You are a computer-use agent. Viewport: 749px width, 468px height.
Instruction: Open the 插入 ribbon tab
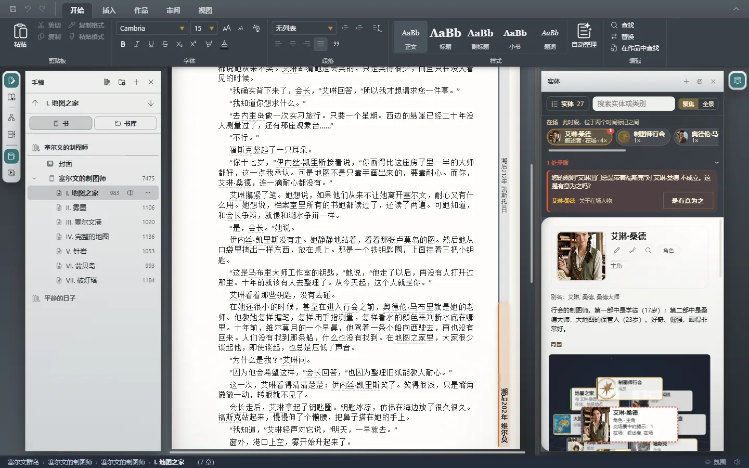[109, 10]
